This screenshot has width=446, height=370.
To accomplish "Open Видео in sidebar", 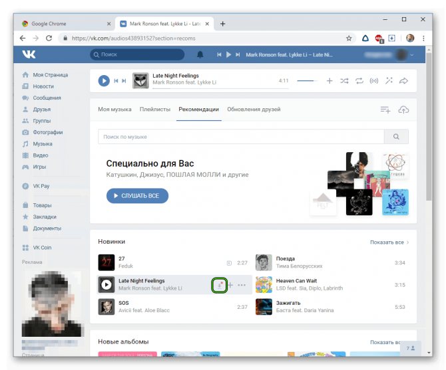I will point(35,155).
